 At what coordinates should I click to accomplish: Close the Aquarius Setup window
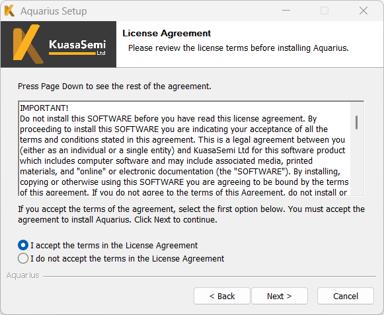(364, 11)
